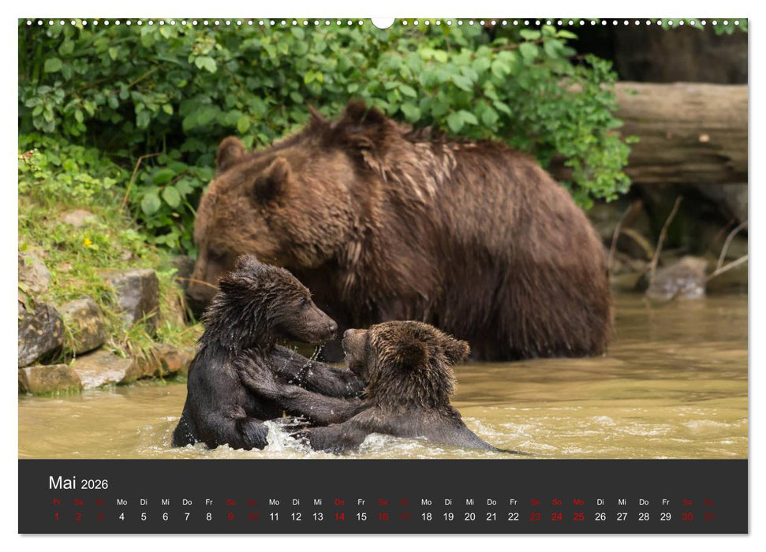766x552 pixels.
Task: Click date 30 at row end
Action: (x=688, y=517)
